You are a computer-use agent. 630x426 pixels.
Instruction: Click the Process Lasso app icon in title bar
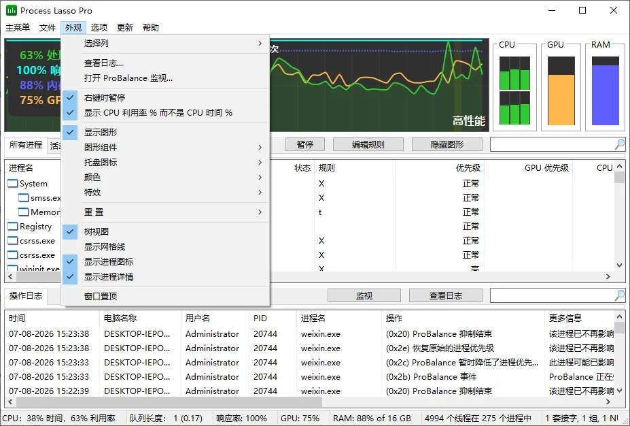click(x=12, y=10)
